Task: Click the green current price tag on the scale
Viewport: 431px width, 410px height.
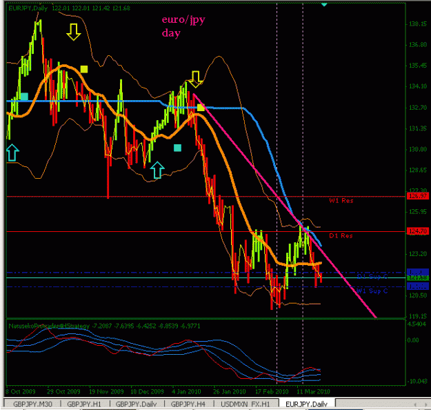Action: coord(417,277)
